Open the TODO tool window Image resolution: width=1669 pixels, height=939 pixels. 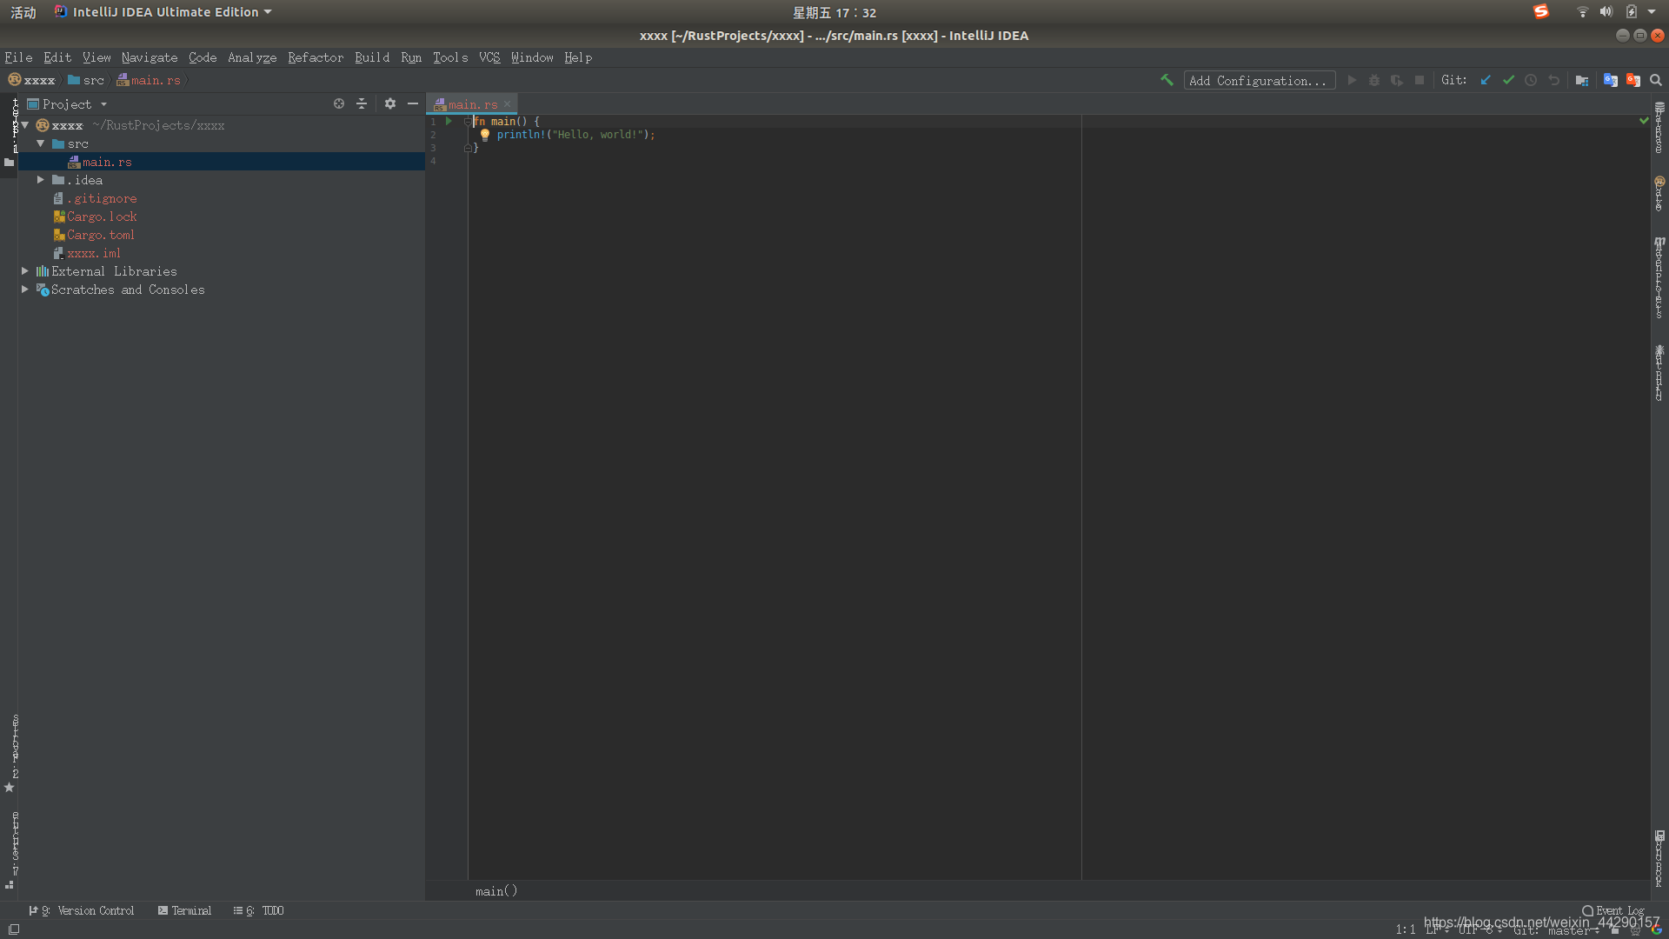(259, 911)
